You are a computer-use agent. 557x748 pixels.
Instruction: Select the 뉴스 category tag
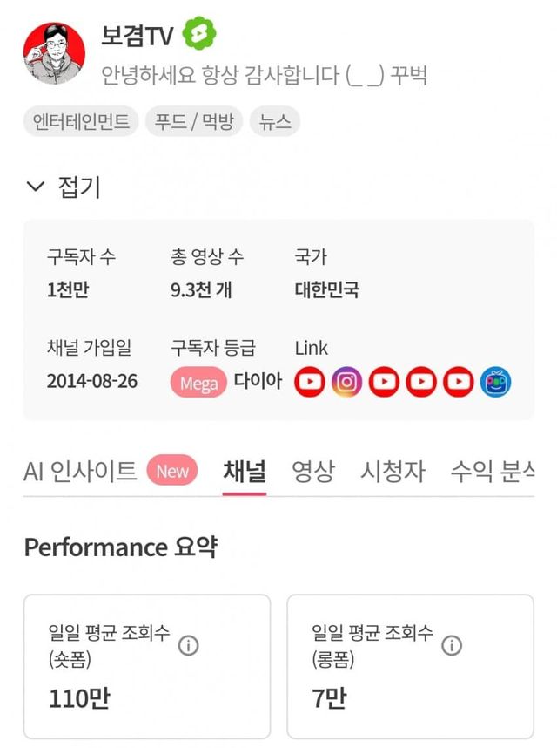pos(274,122)
